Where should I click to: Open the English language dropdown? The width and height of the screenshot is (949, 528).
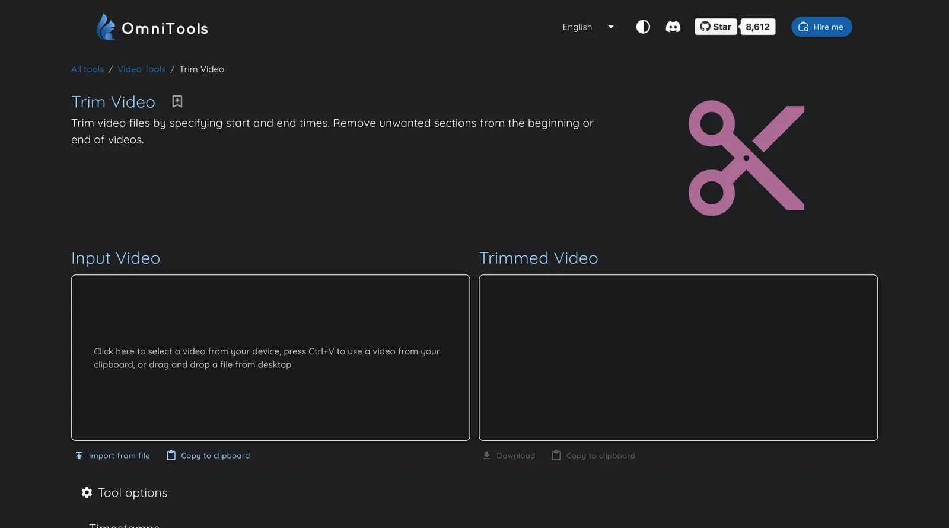577,27
